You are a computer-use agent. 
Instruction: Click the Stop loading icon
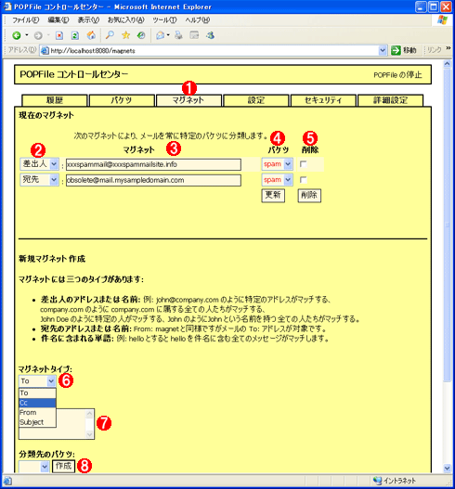click(59, 35)
